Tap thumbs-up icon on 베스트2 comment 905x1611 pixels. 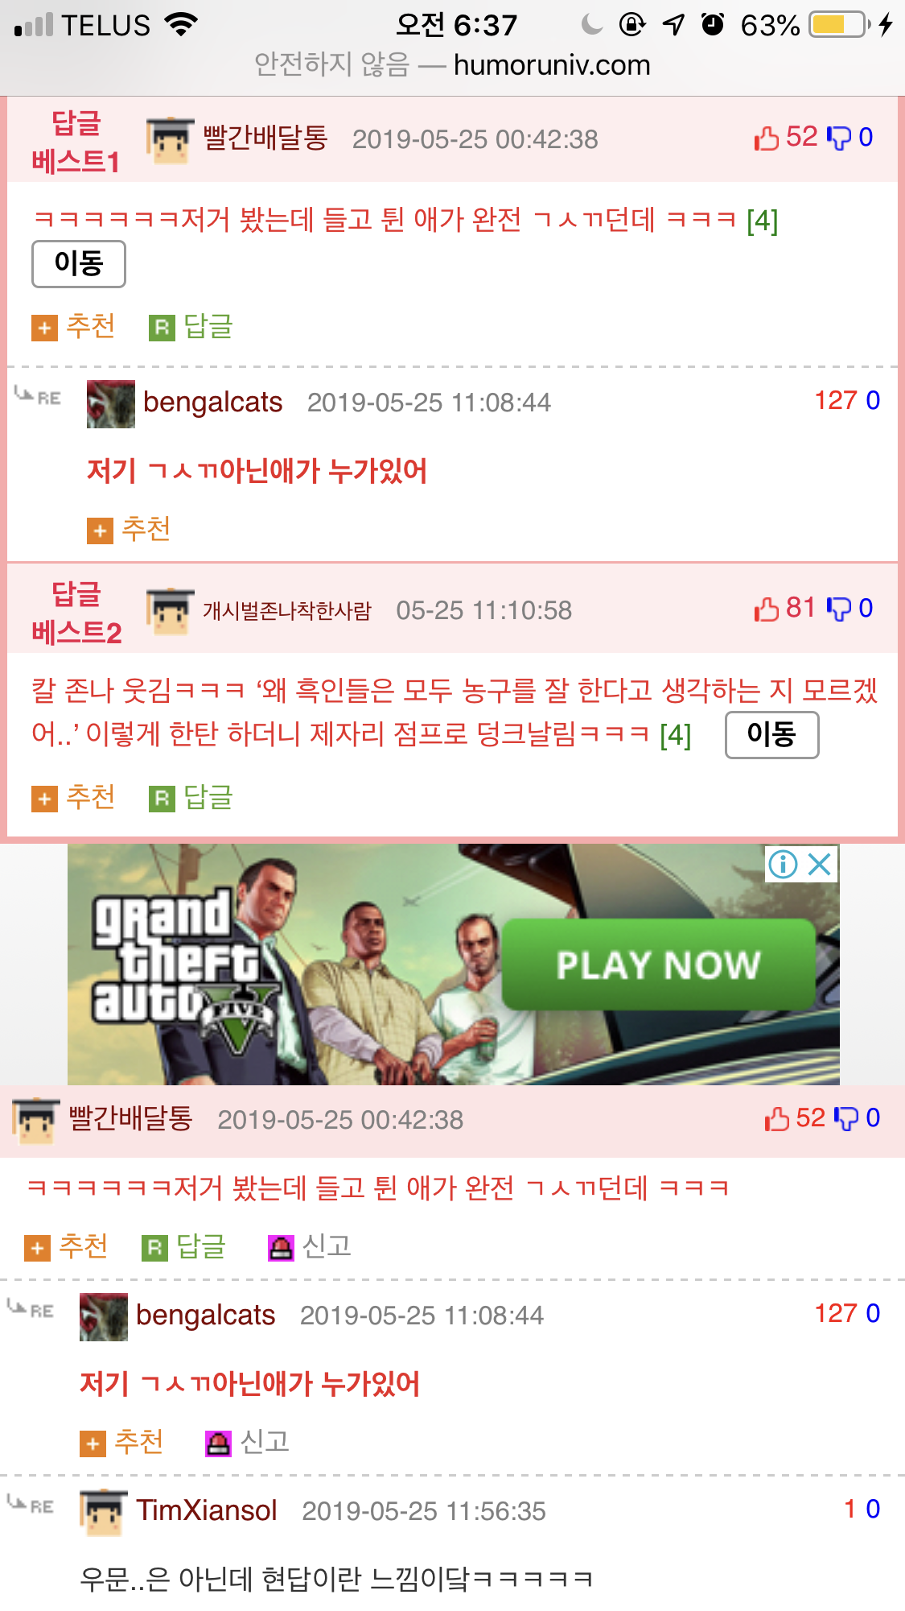(x=767, y=609)
